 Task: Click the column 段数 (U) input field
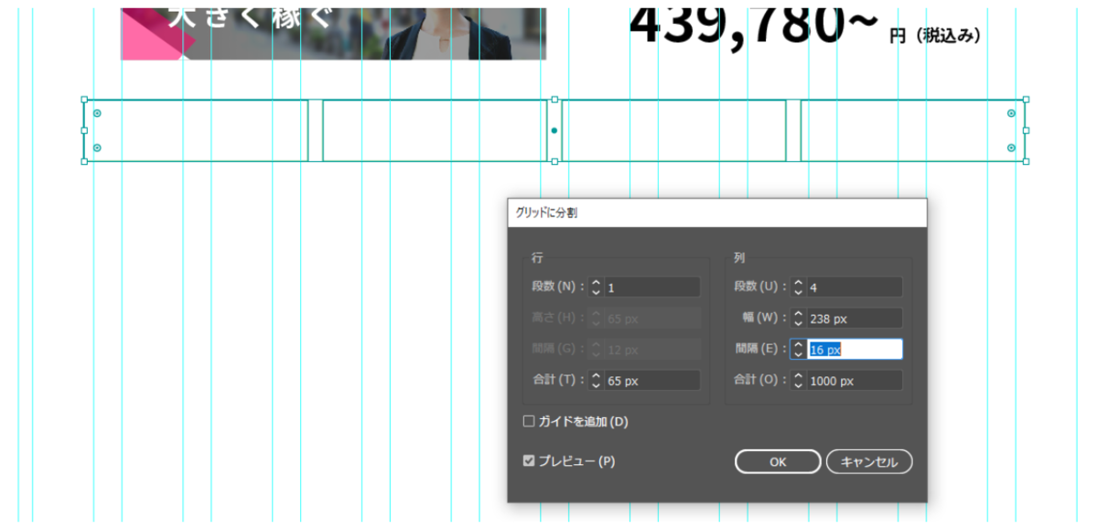click(855, 287)
